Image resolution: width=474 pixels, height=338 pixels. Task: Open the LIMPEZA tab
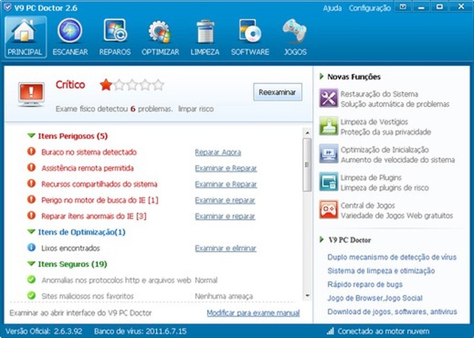[x=205, y=37]
